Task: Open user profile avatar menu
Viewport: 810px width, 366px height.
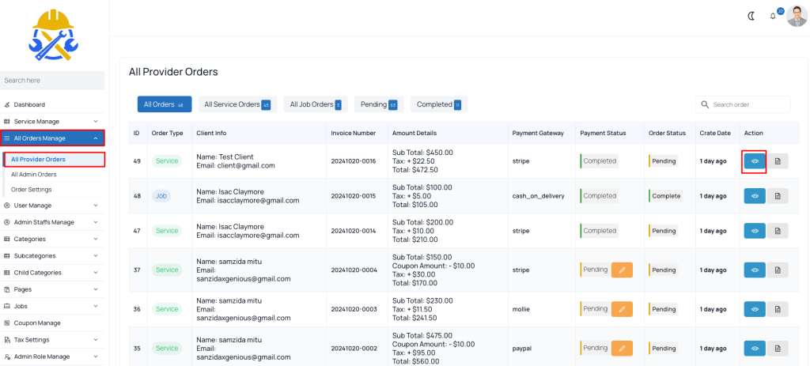Action: coord(797,16)
